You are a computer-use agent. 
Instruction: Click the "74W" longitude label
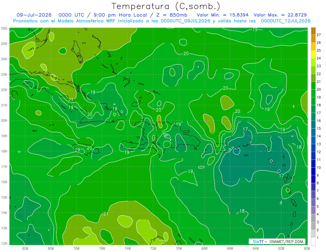pos(128,248)
